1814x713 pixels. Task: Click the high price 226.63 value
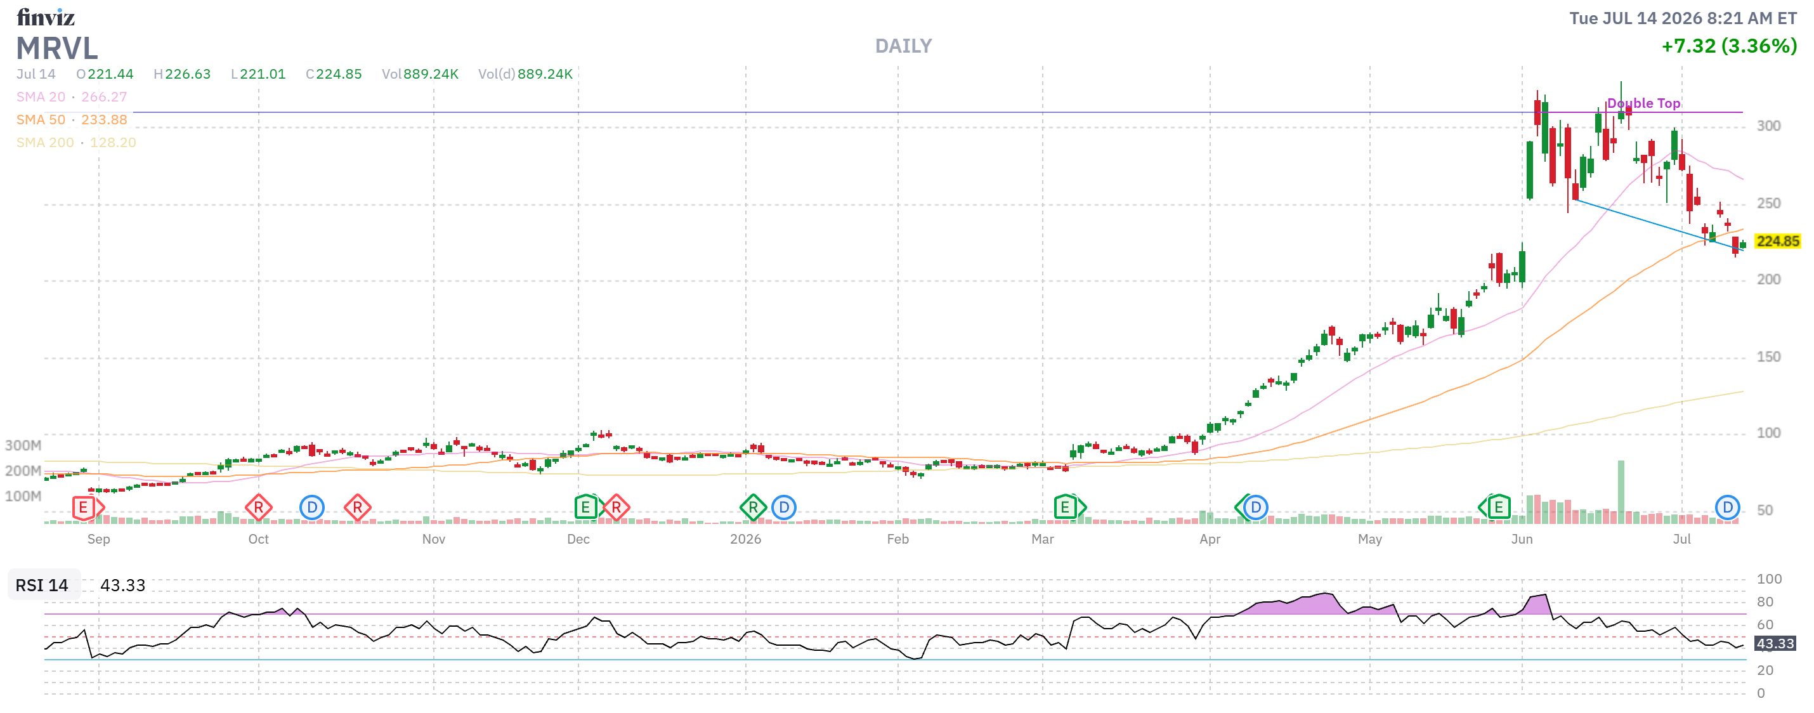pos(188,74)
